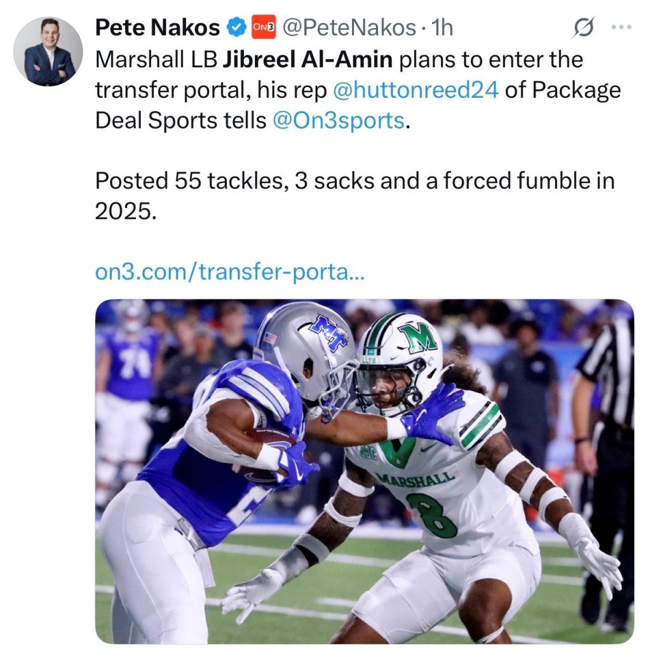Click the blue verified checkmark badge

237,27
